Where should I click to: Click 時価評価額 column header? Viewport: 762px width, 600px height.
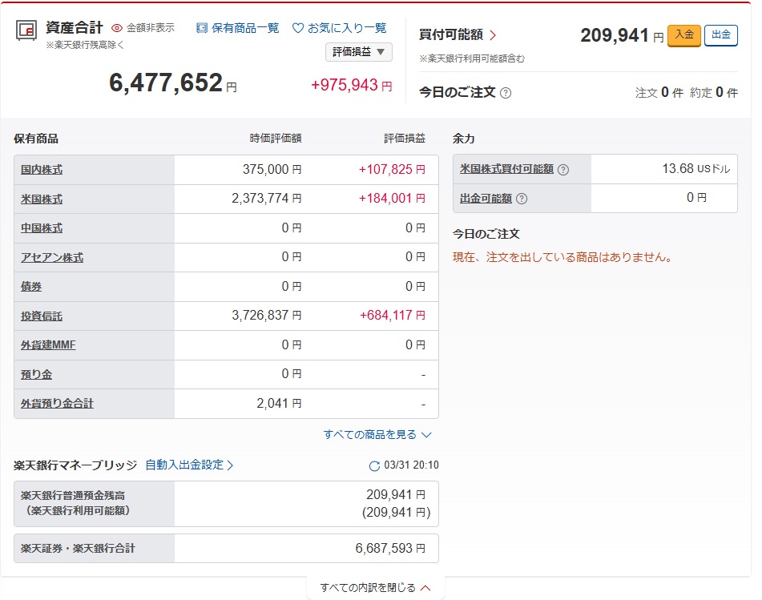click(x=276, y=139)
